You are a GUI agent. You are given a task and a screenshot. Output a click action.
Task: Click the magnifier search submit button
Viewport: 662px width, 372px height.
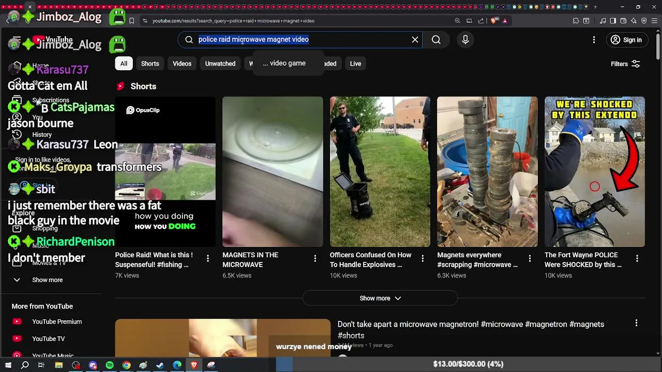(436, 40)
